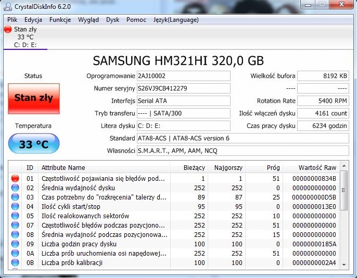Click the raw value 0000000002A4

click(x=314, y=262)
